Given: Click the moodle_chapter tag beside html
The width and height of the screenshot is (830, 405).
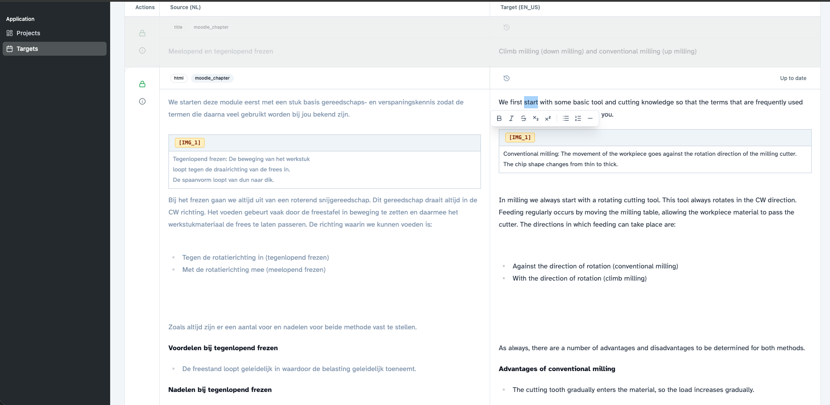Looking at the screenshot, I should (x=212, y=78).
